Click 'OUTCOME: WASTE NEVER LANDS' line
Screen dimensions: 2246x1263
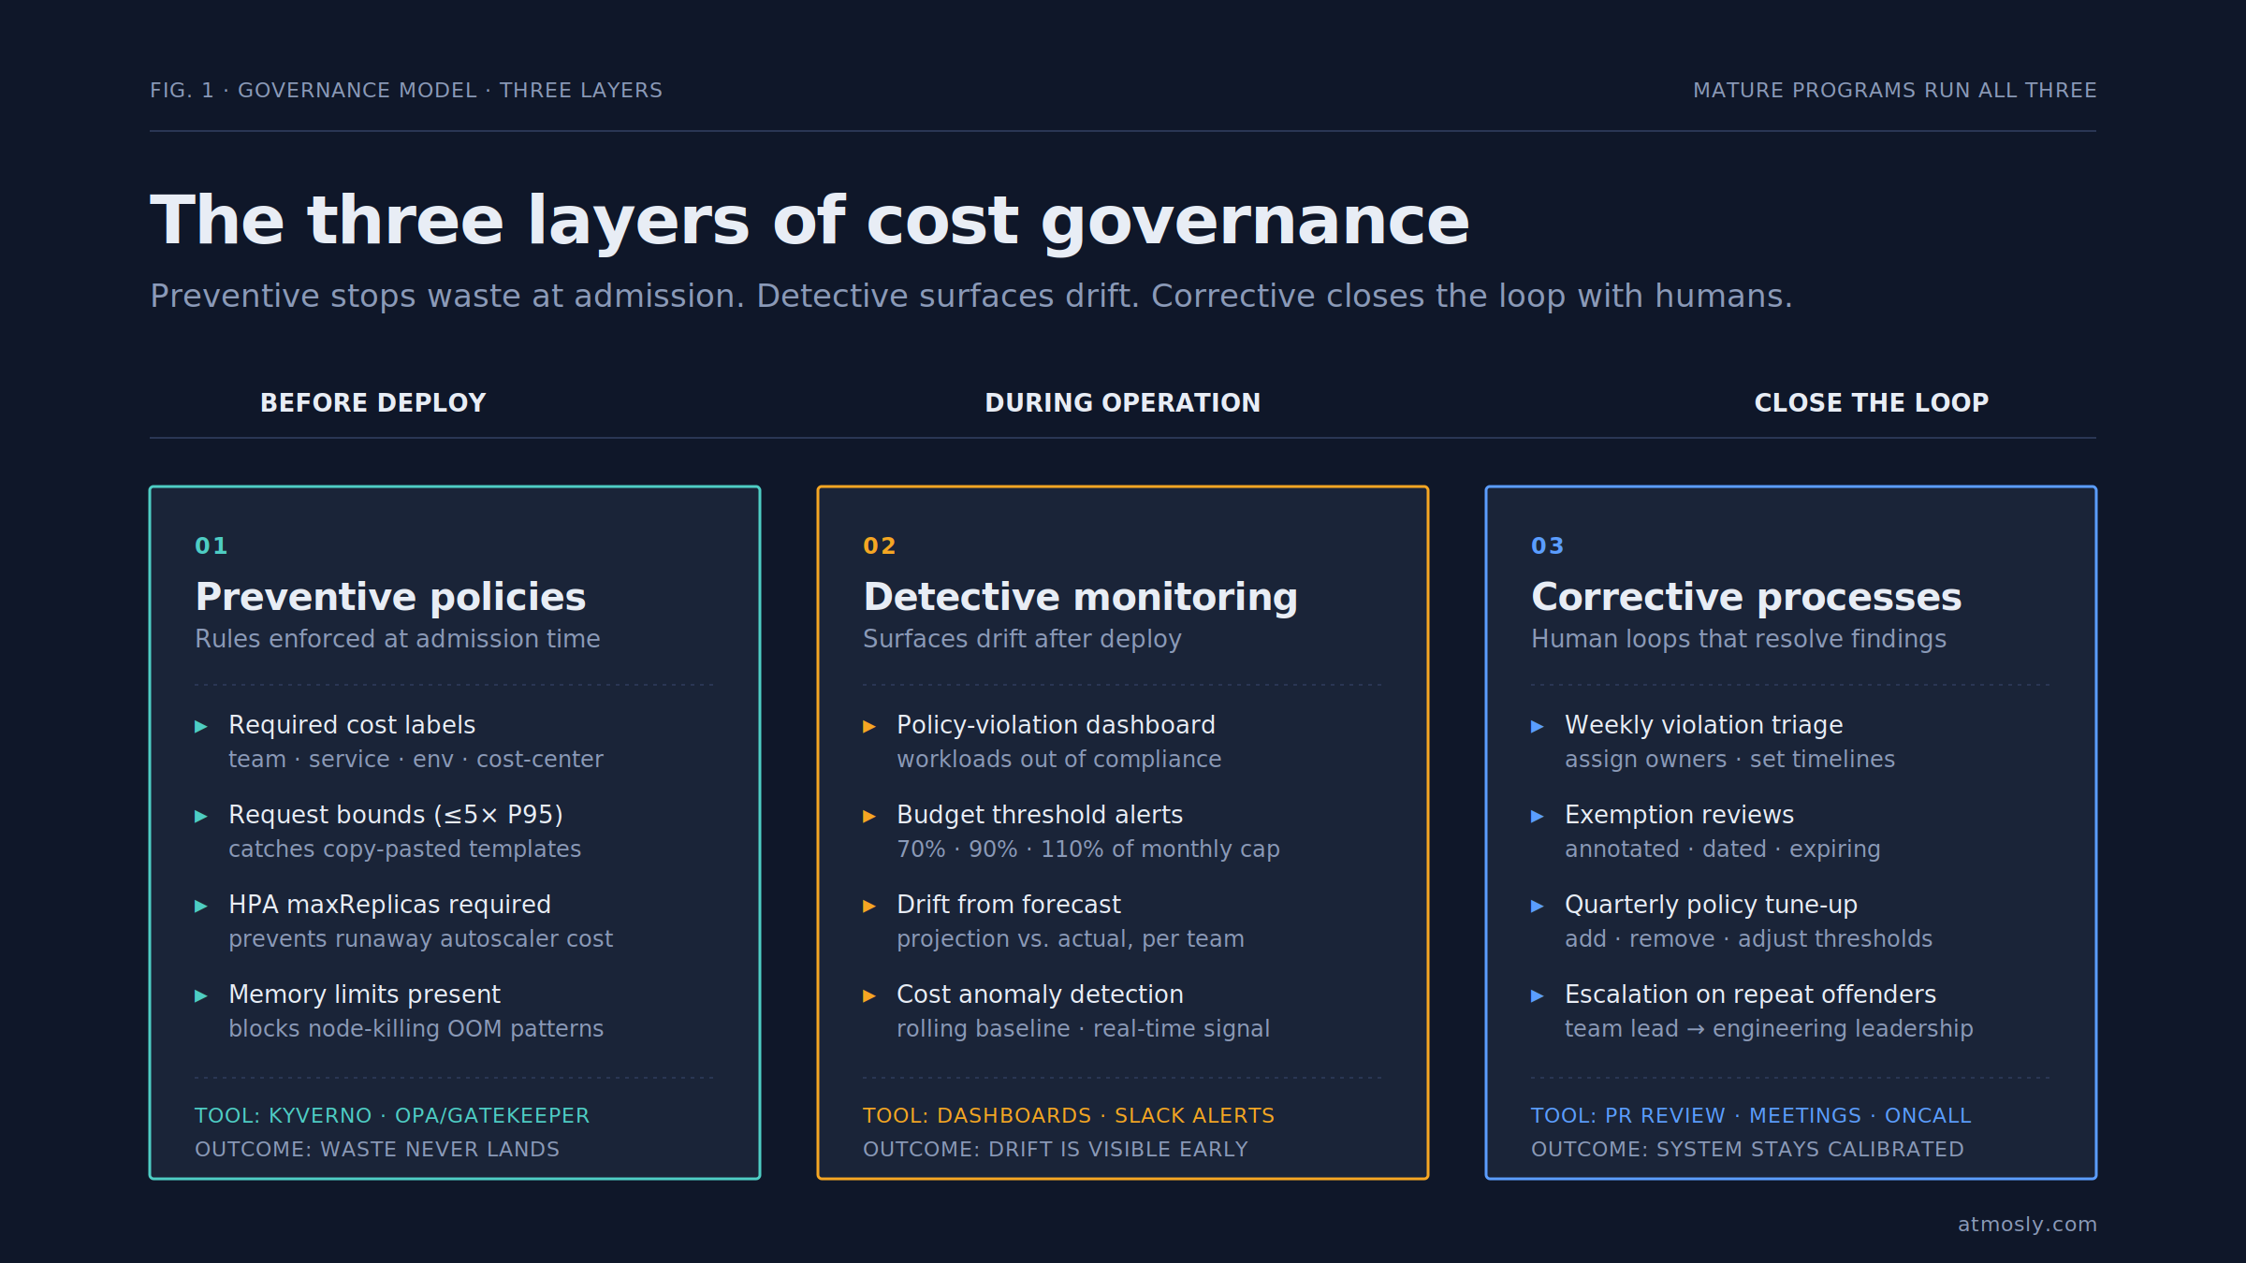click(x=377, y=1150)
